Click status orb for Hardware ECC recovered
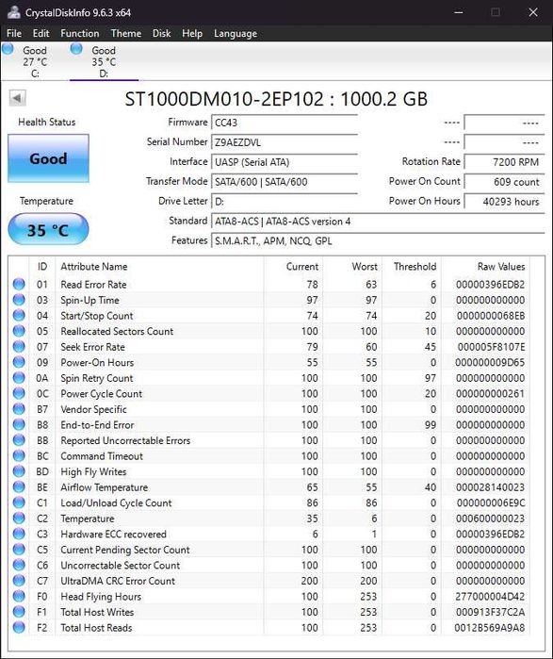The width and height of the screenshot is (553, 659). click(x=19, y=534)
